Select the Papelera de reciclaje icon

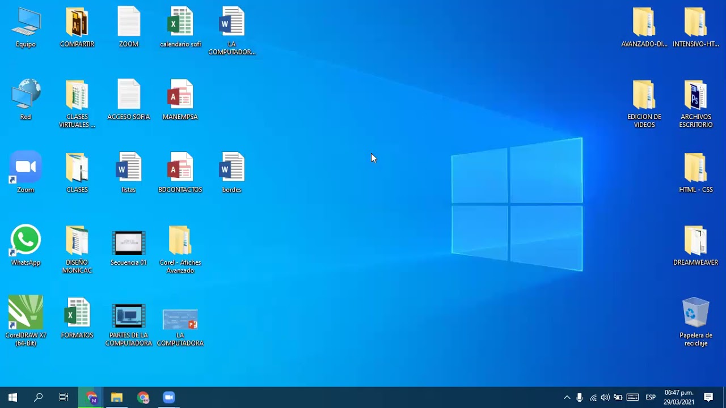696,322
